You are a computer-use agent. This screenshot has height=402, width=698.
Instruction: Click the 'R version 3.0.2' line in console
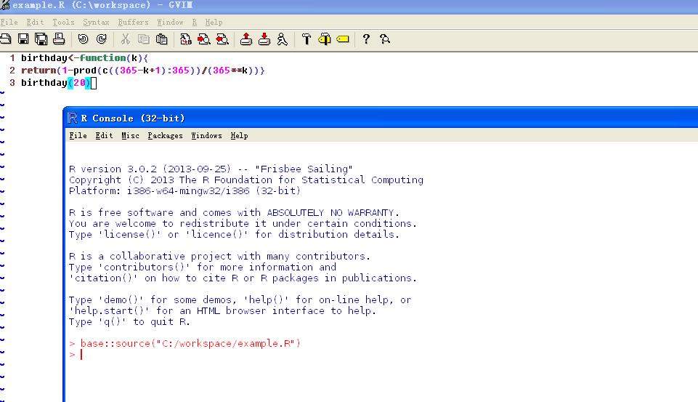(x=211, y=169)
